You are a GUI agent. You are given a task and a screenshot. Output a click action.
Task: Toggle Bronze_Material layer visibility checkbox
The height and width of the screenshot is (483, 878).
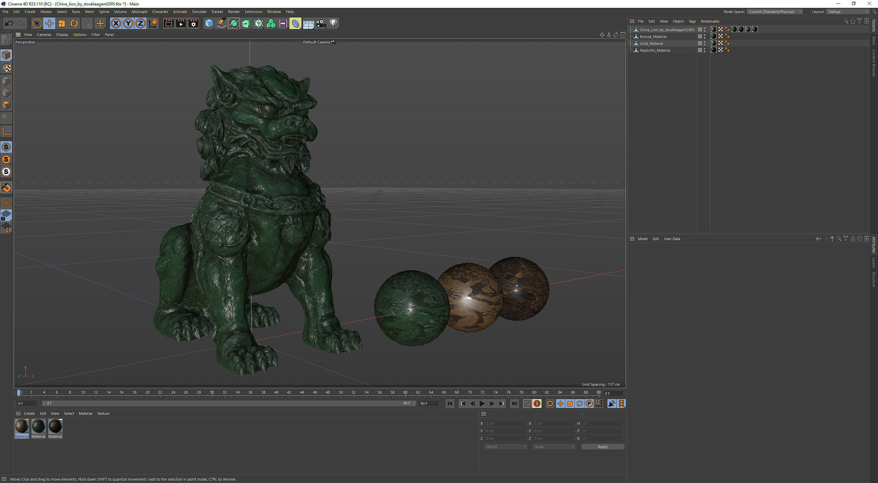point(700,36)
